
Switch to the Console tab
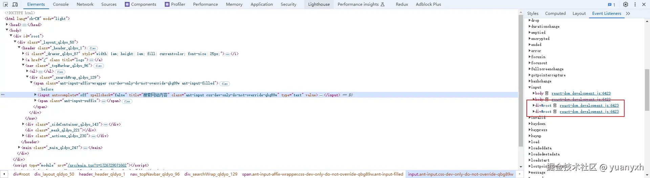[61, 4]
